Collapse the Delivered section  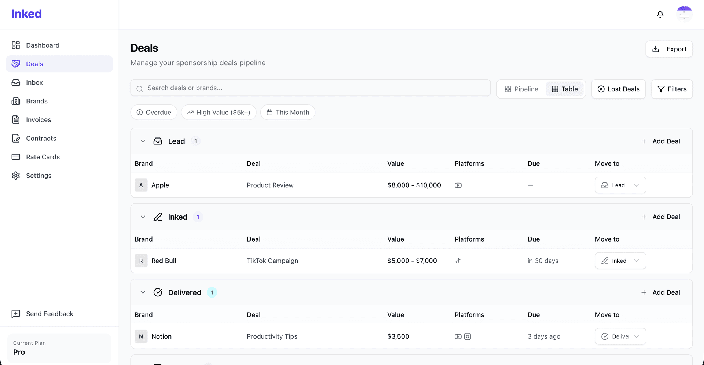tap(143, 292)
